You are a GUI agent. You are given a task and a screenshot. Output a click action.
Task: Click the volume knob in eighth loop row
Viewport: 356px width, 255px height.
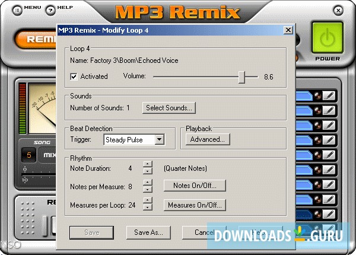point(317,199)
